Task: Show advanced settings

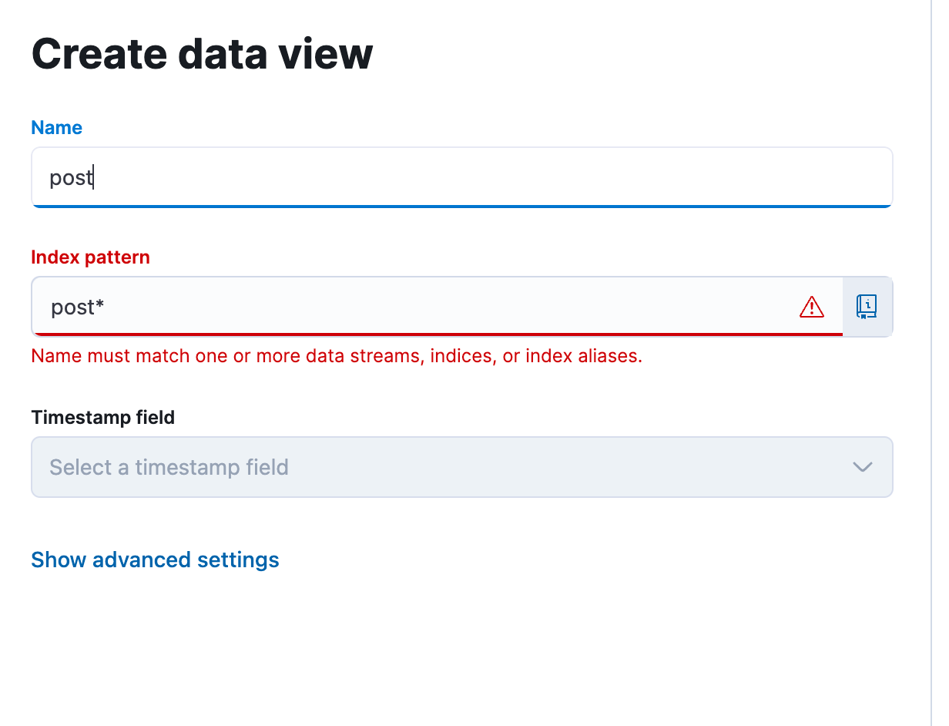Action: pos(155,560)
